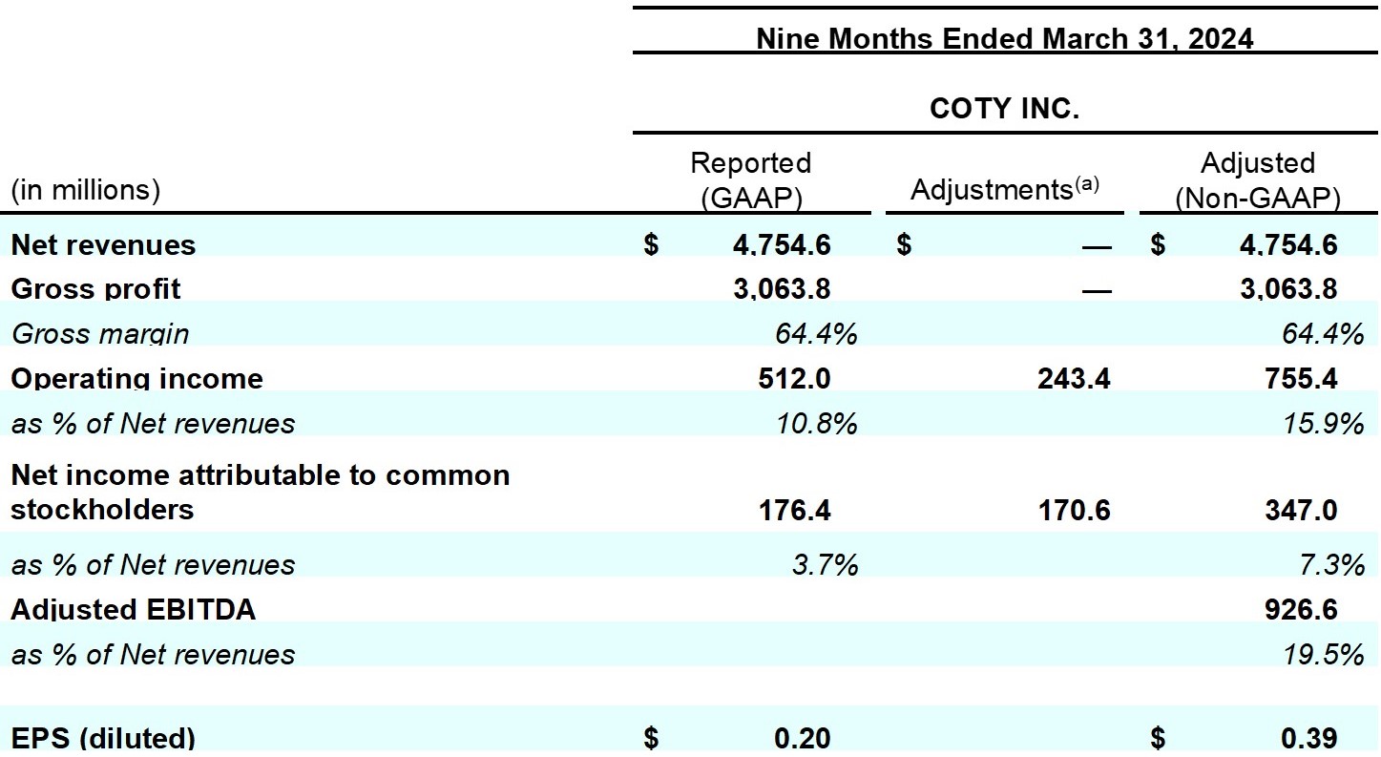
Task: Click the 'Adjustments(a)' column header
Action: (x=1005, y=189)
